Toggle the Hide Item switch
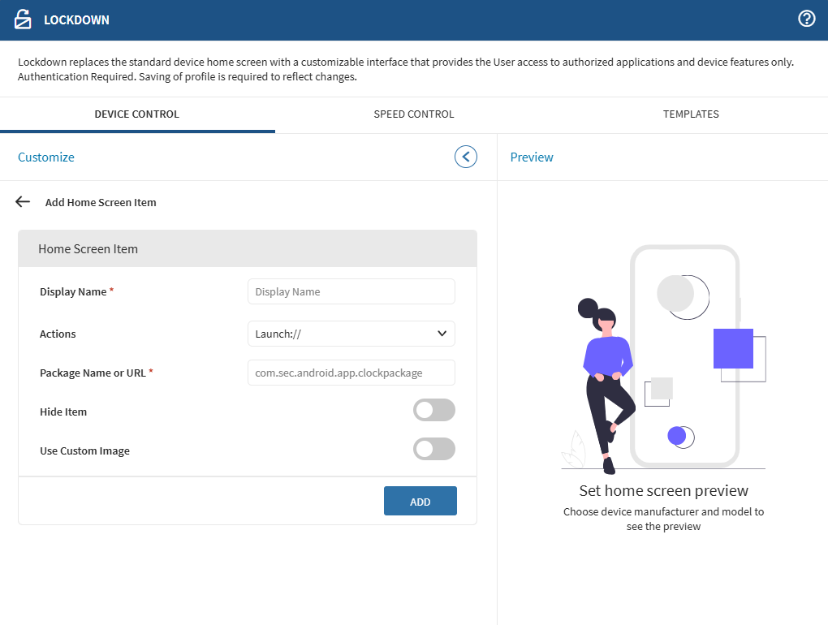 click(x=433, y=411)
